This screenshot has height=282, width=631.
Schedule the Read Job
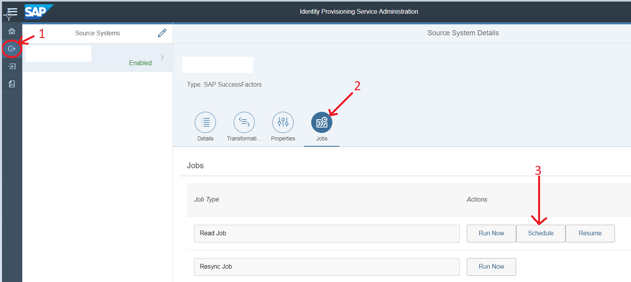tap(541, 233)
